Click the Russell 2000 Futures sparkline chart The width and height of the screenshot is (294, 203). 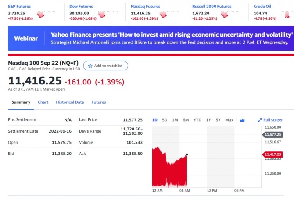(x=225, y=14)
